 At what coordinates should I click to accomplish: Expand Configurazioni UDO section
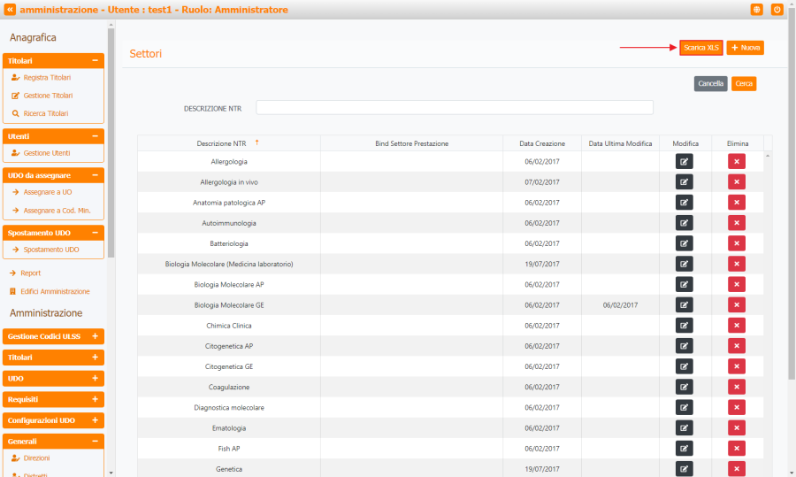[95, 420]
